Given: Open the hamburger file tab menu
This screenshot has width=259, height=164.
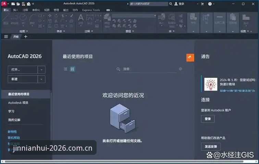Looking at the screenshot, I should pos(6,37).
